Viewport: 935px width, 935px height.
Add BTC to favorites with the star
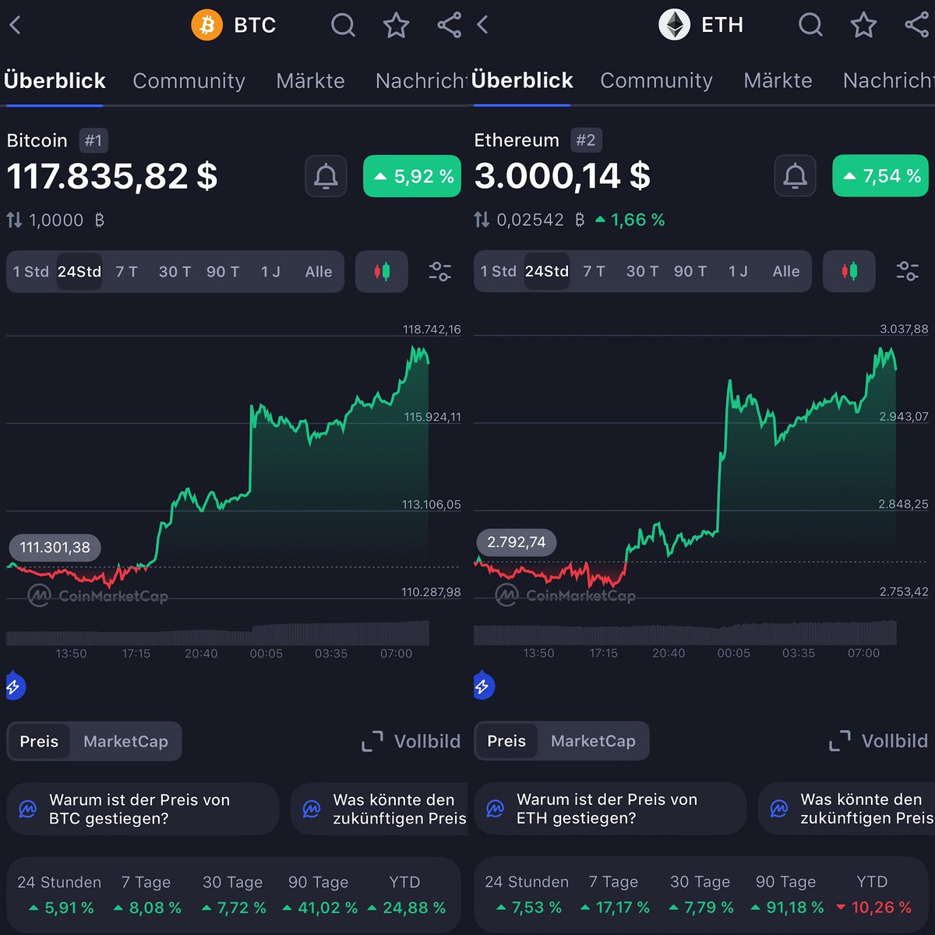click(x=396, y=25)
